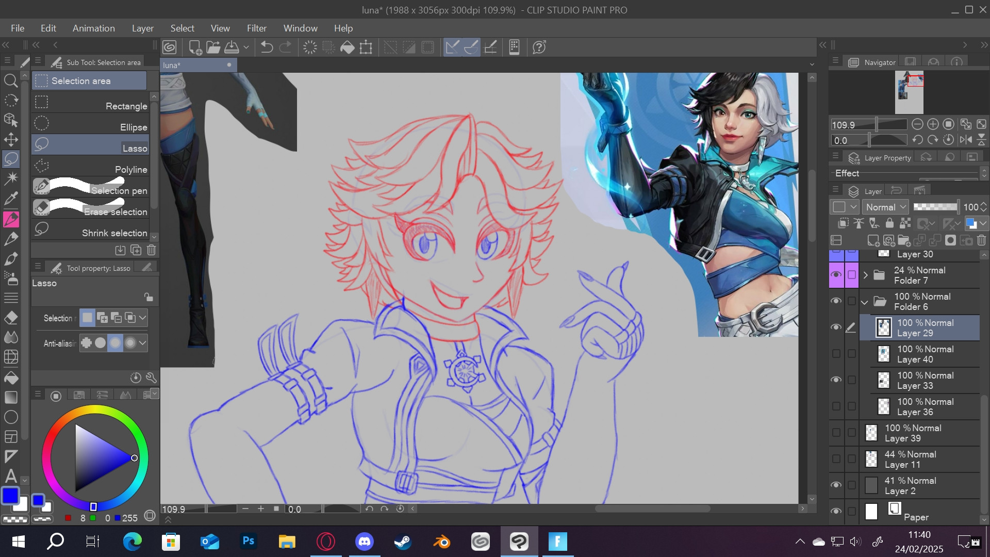Open layer color dropdown next to blue swatch
Image resolution: width=990 pixels, height=557 pixels.
tap(983, 223)
